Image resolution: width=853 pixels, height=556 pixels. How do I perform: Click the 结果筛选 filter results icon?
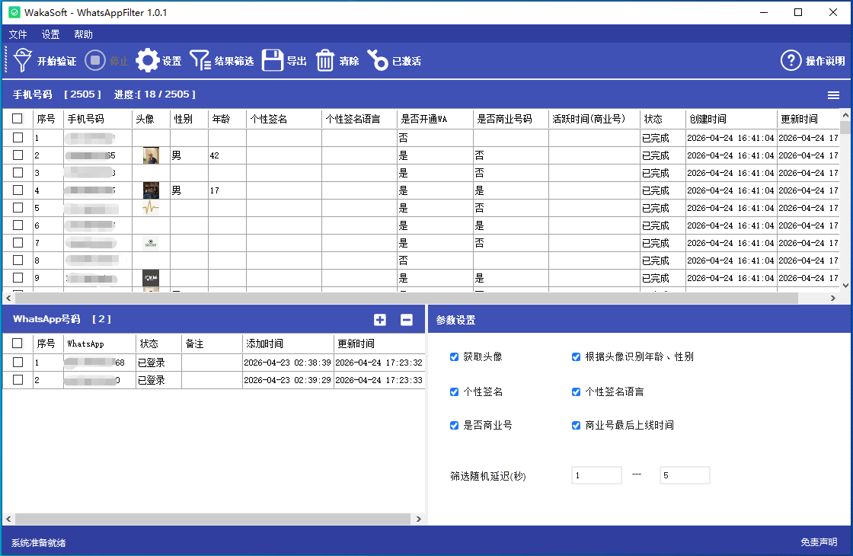(x=200, y=61)
